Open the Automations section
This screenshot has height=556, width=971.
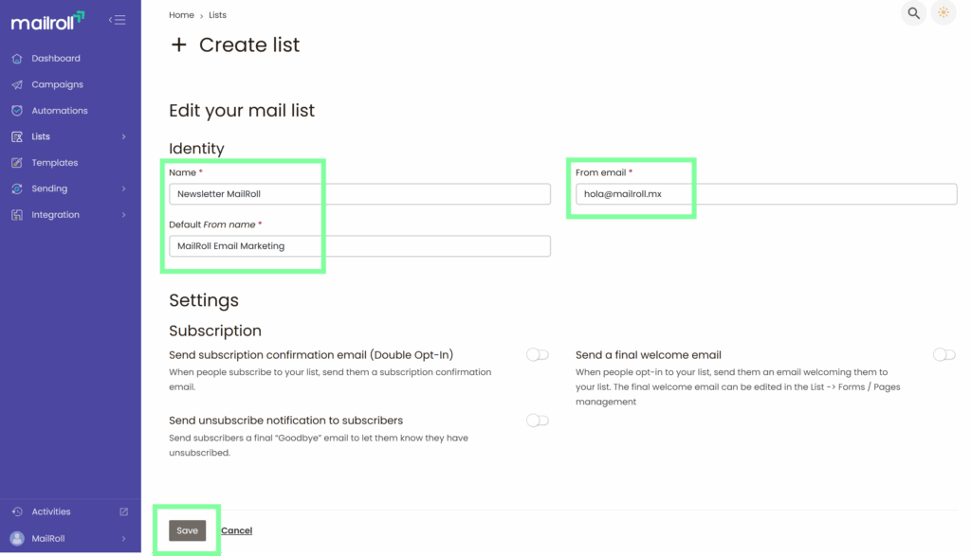61,110
